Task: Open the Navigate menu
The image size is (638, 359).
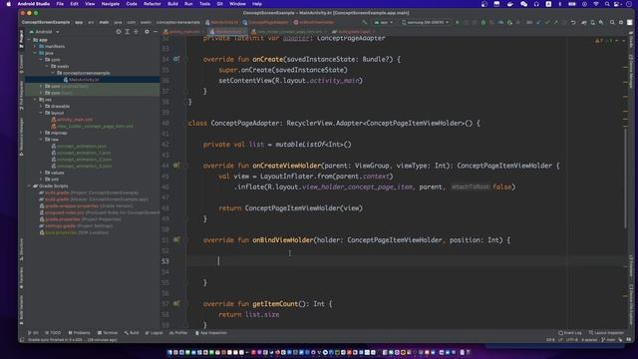Action: tap(111, 4)
